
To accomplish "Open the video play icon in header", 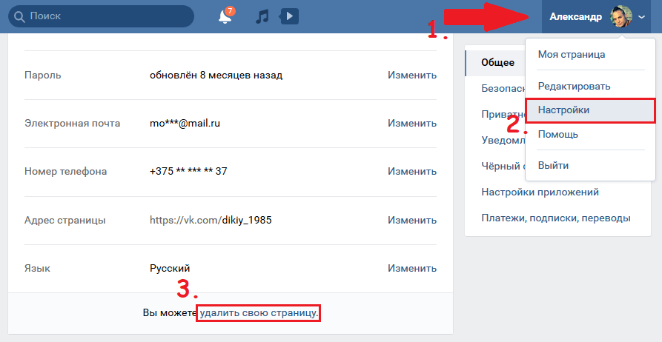I will (289, 16).
